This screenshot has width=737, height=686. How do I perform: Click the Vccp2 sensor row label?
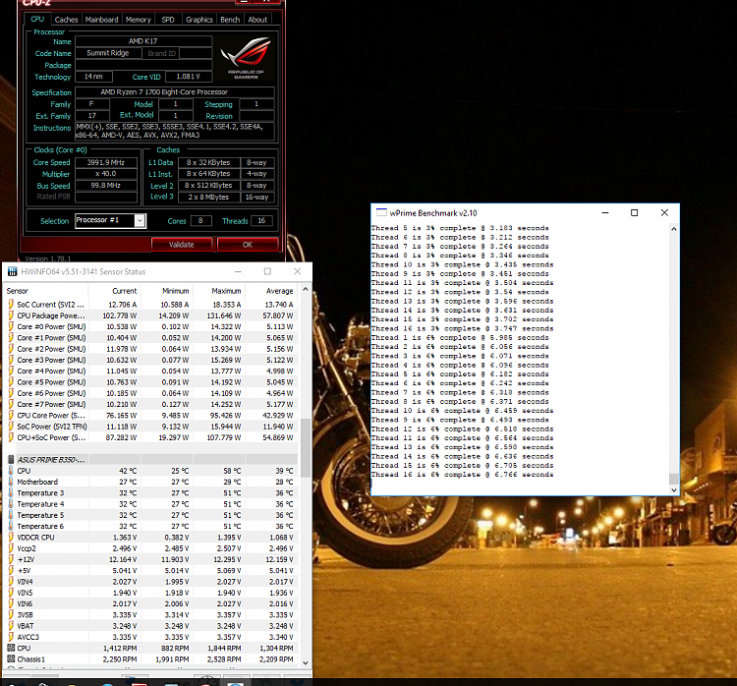coord(27,548)
